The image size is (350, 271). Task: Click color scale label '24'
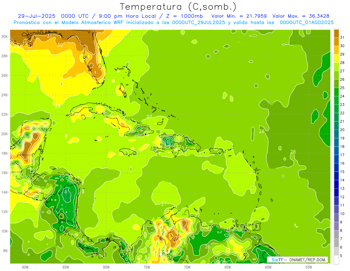pos(342,96)
